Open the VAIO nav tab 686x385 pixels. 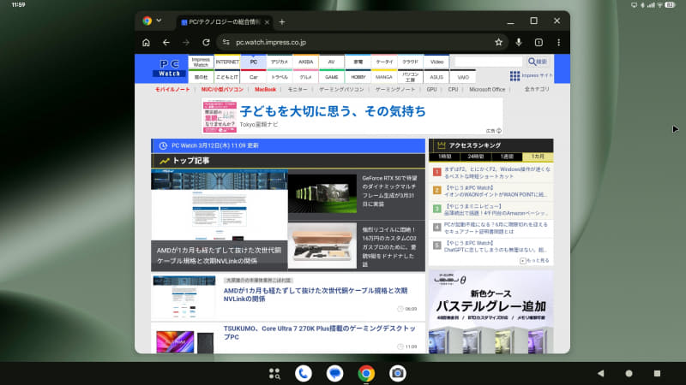(x=463, y=77)
